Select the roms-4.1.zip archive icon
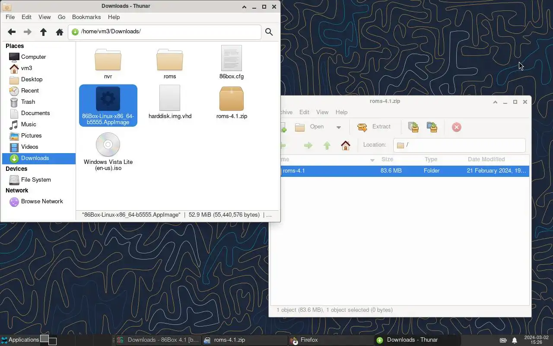 pos(232,99)
